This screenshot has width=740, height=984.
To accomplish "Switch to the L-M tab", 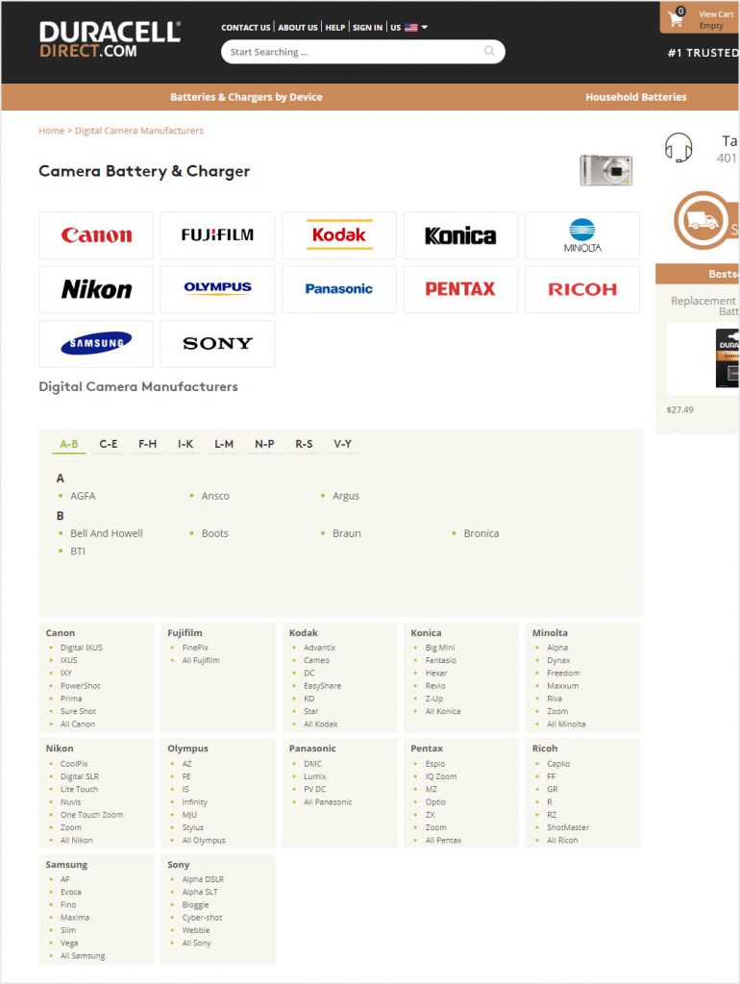I will pyautogui.click(x=224, y=444).
